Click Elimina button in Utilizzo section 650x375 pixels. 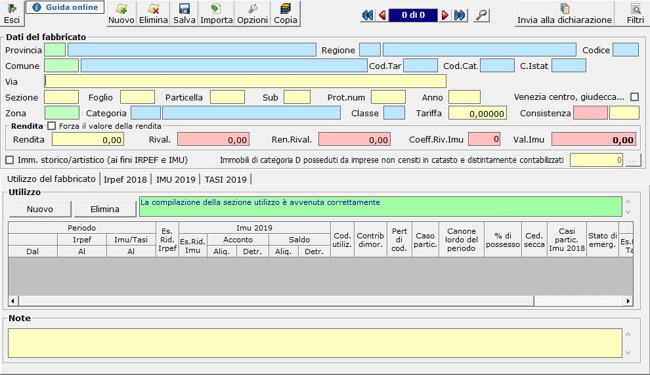pos(105,209)
